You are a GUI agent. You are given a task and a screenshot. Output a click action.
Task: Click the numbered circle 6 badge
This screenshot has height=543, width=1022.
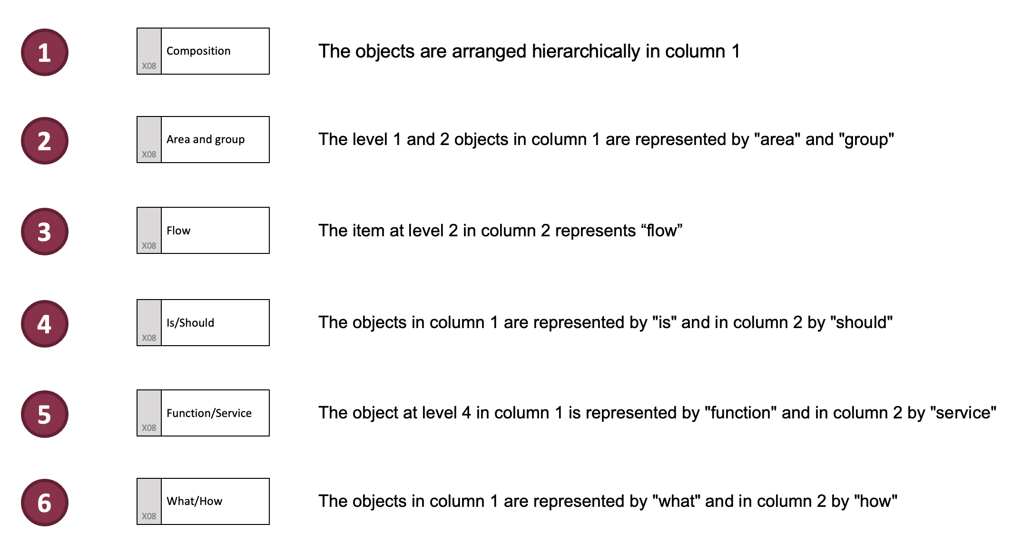[x=45, y=503]
